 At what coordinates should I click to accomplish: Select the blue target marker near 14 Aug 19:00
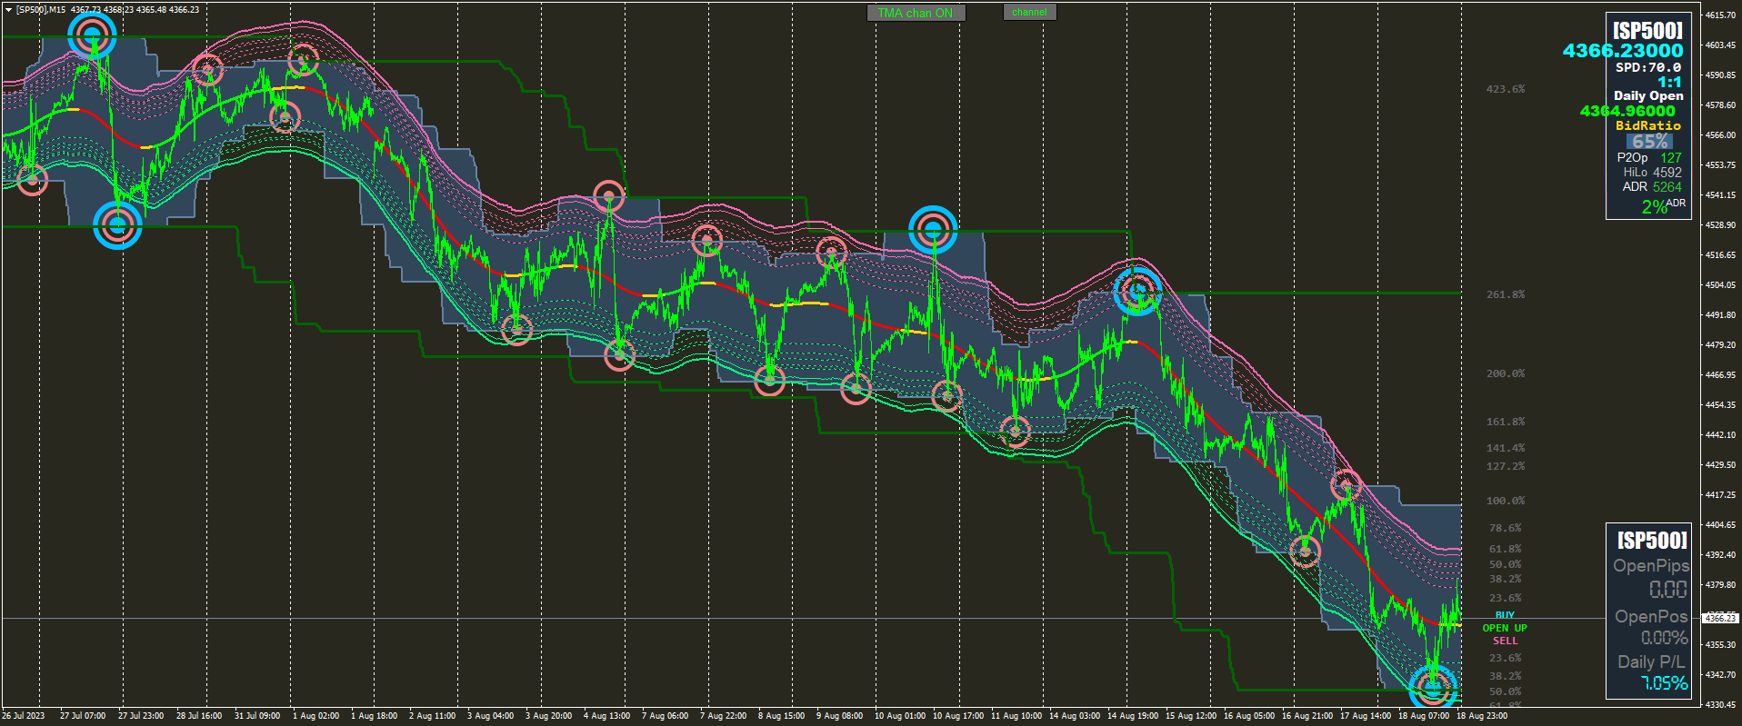click(x=1137, y=292)
